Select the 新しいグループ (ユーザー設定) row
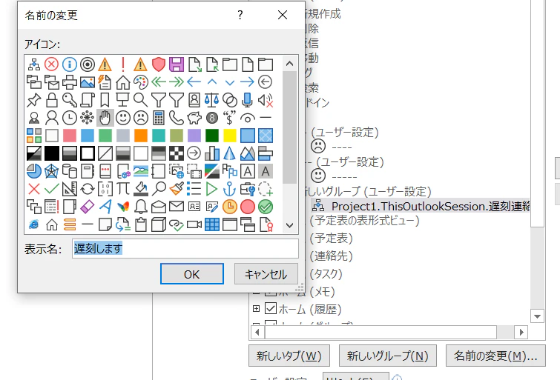 [x=369, y=192]
